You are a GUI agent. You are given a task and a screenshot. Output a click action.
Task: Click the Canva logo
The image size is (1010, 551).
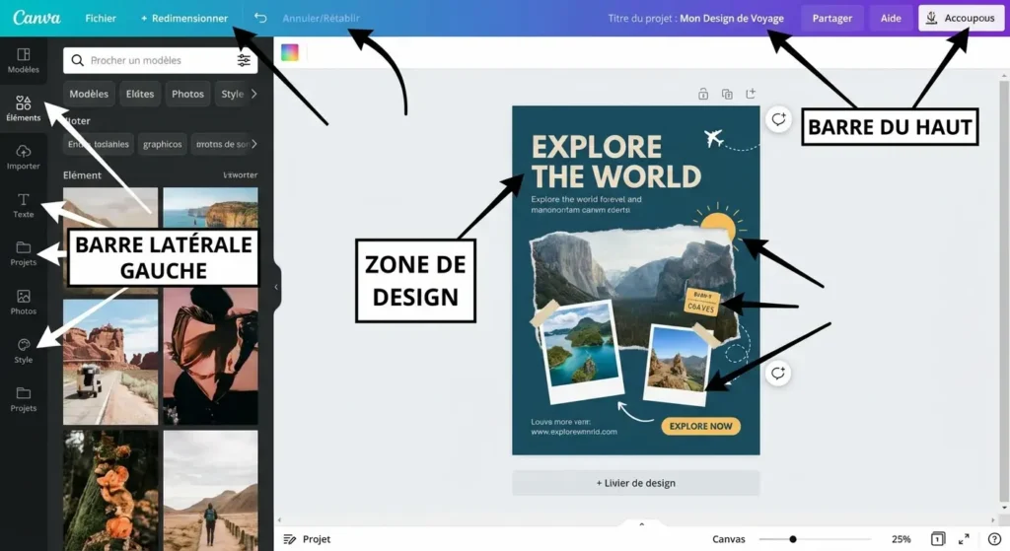pos(36,18)
